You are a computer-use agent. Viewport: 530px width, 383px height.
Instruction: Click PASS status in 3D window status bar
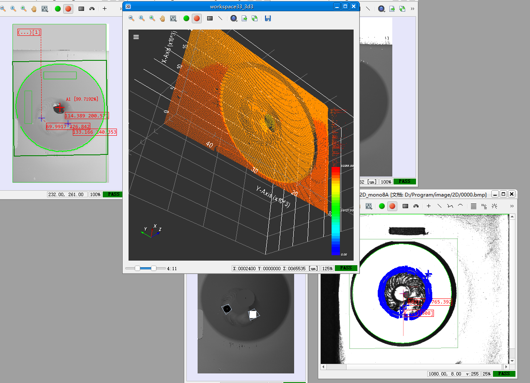pos(346,268)
